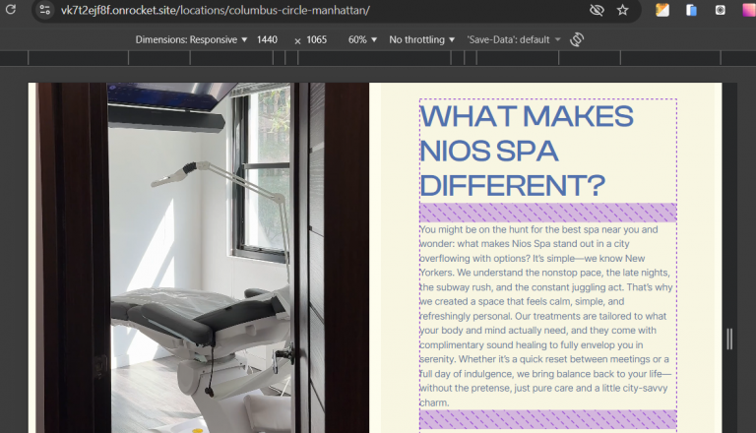Bookmark this page with the star icon
Screen dimensions: 756x433
tap(622, 10)
